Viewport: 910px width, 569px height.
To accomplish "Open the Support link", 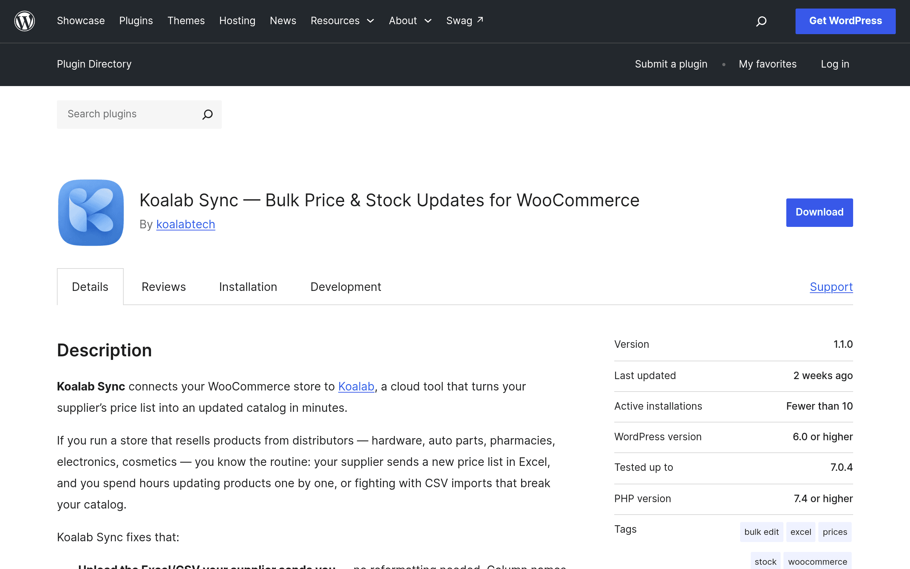I will tap(831, 287).
